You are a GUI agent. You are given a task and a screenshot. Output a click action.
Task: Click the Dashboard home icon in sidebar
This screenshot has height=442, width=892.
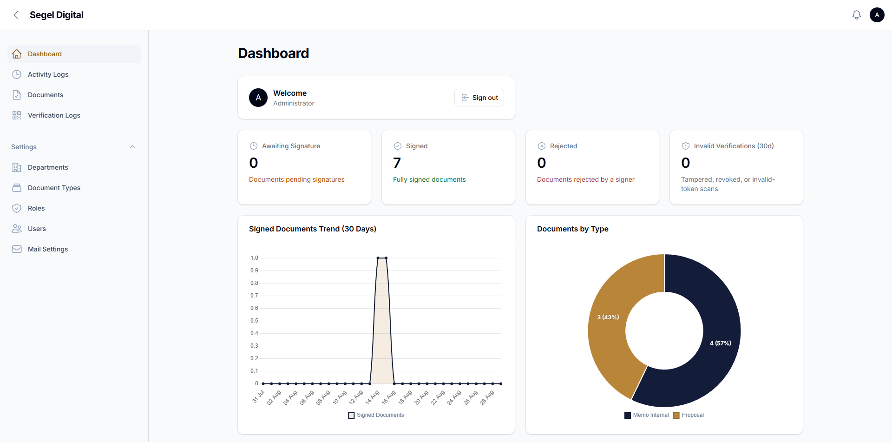[x=17, y=54]
